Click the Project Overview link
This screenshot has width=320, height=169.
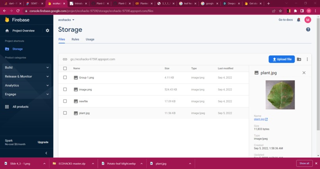tap(23, 31)
